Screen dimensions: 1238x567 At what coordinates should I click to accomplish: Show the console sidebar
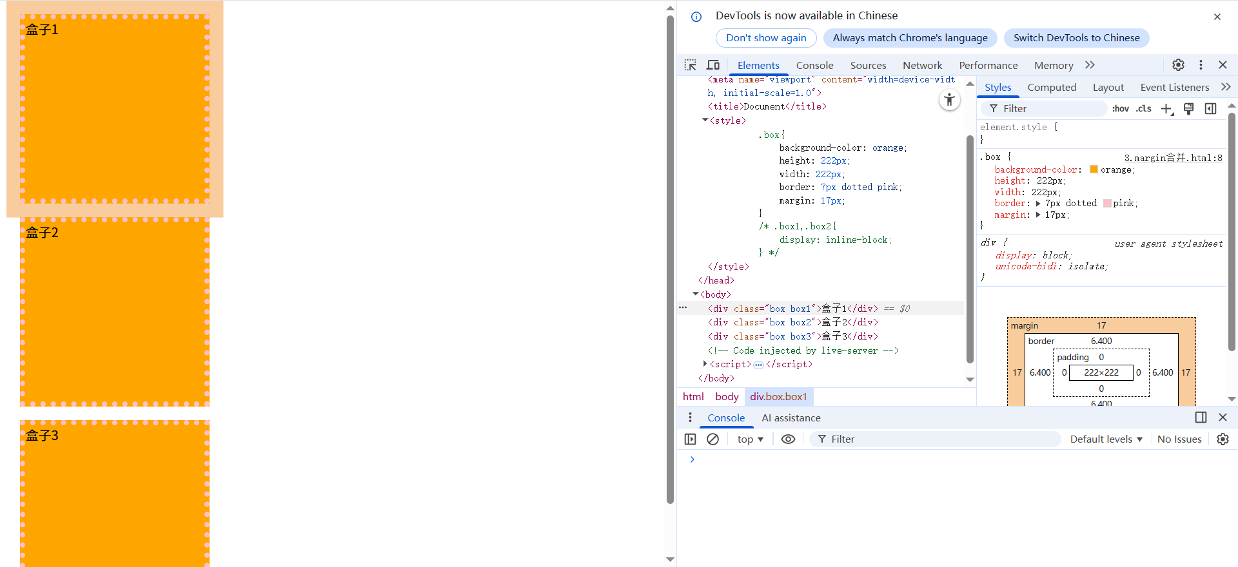(x=690, y=439)
